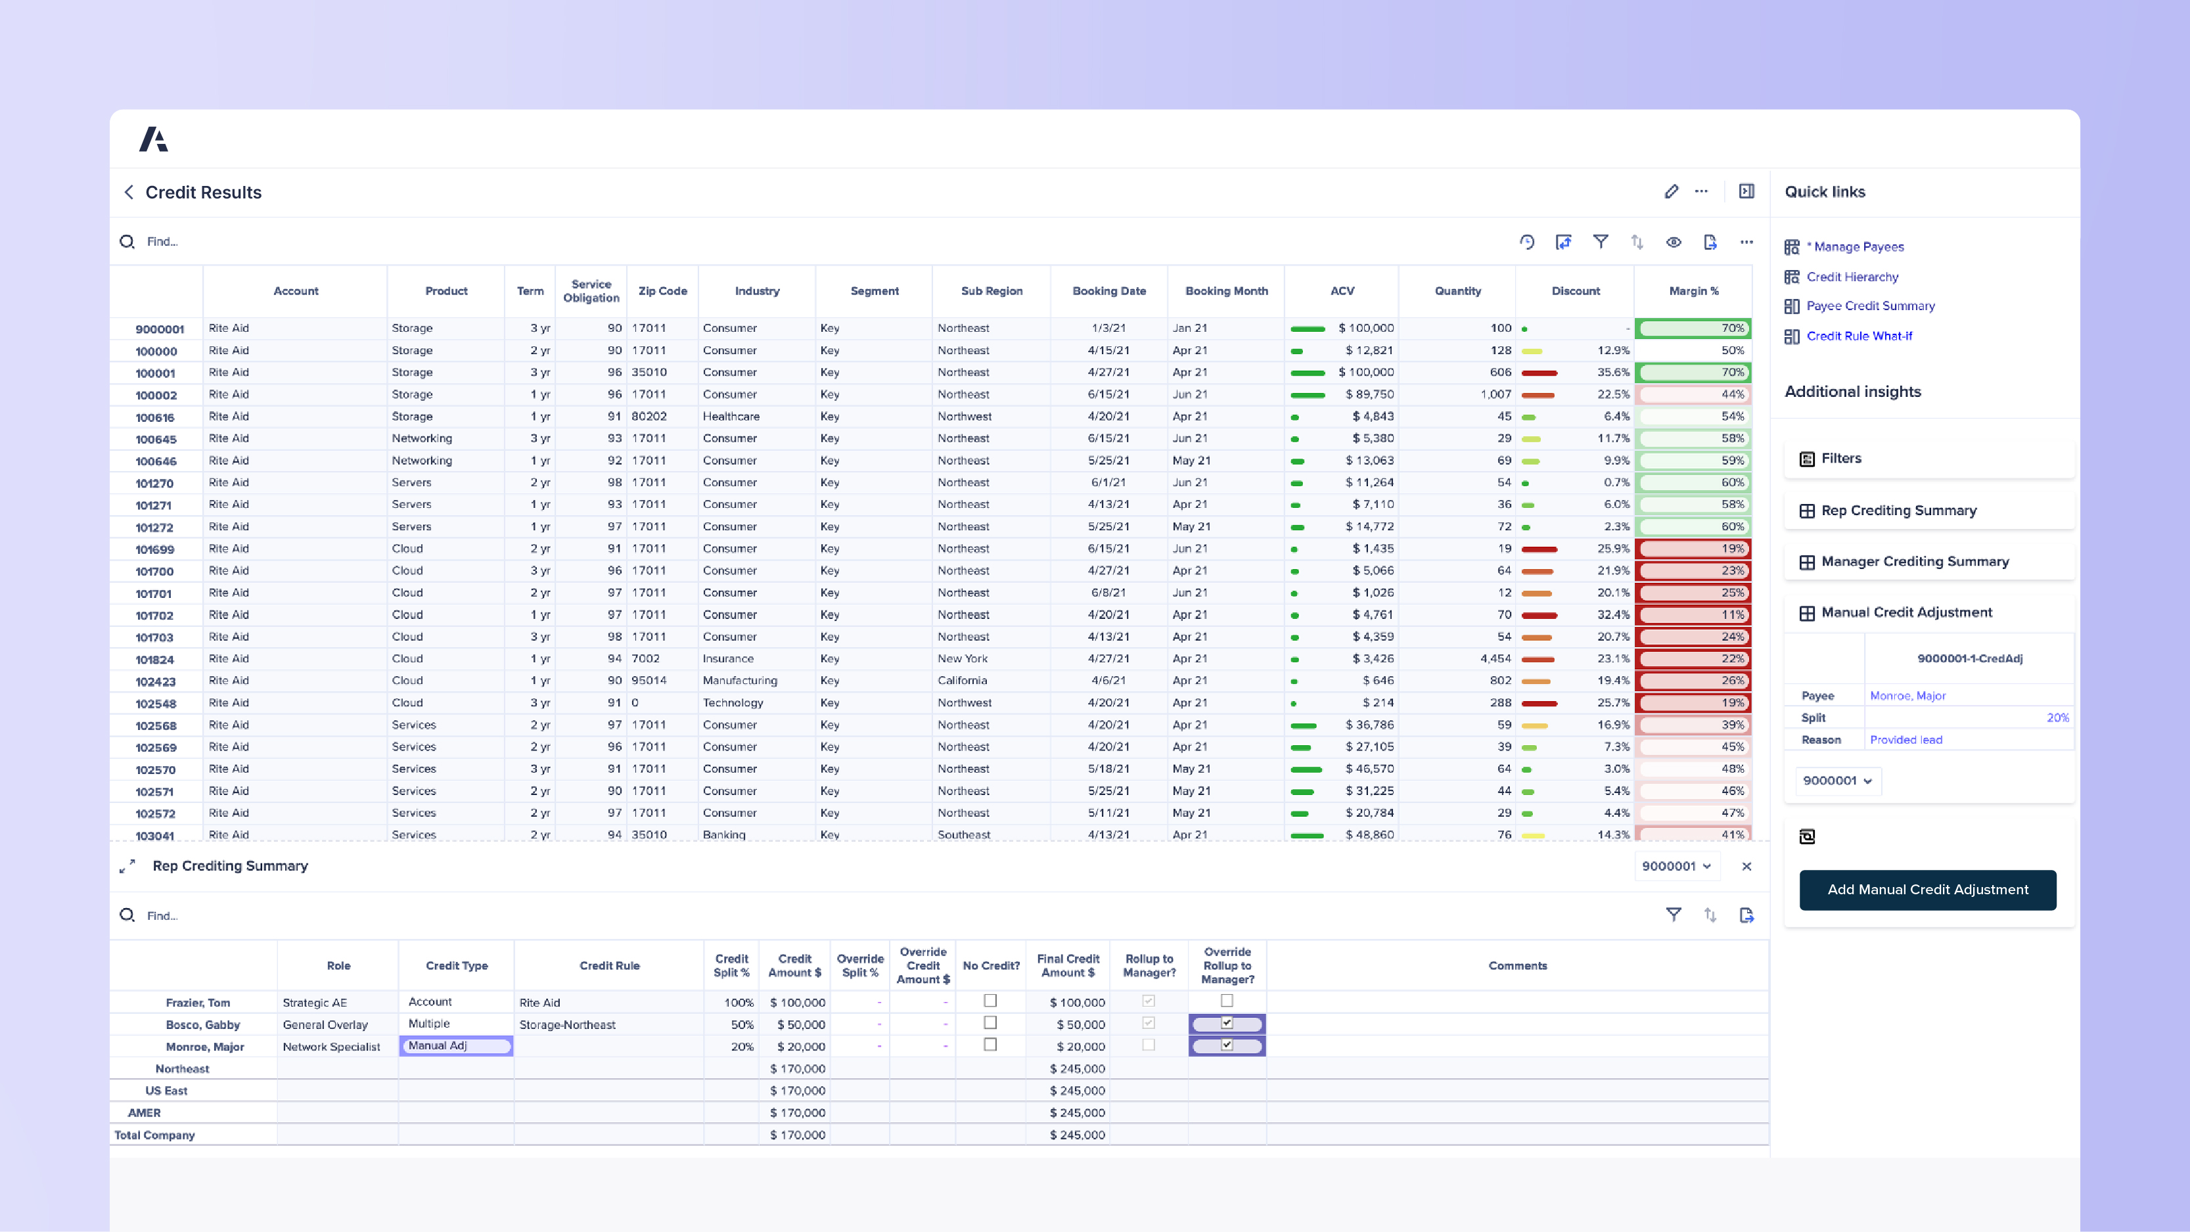The width and height of the screenshot is (2190, 1232).
Task: Open the overflow menu next to the edit pencil
Action: [1701, 192]
